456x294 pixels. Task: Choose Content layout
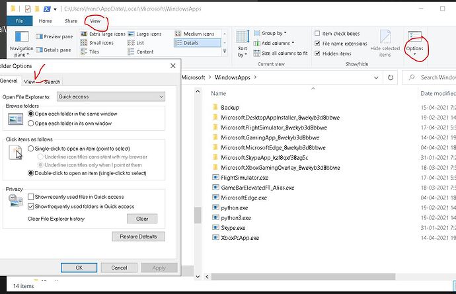point(141,52)
